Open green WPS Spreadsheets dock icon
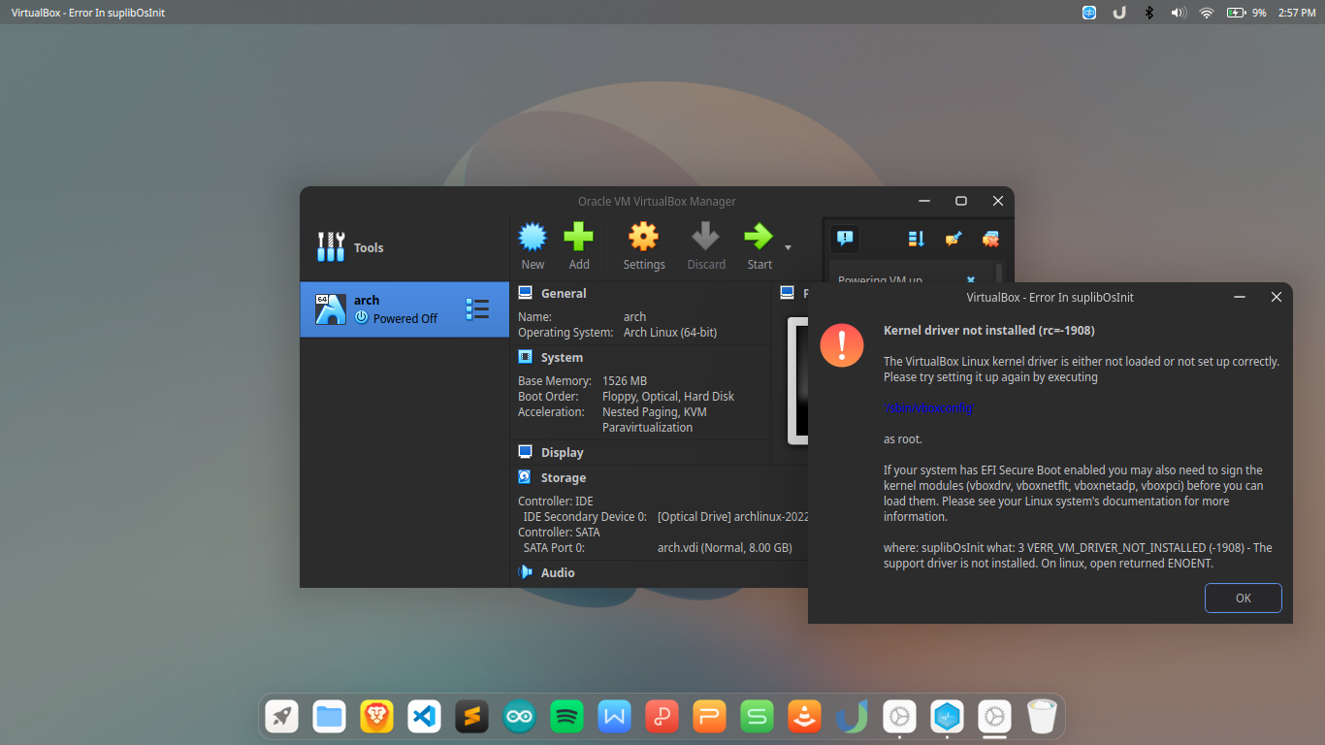This screenshot has height=745, width=1325. 758,717
